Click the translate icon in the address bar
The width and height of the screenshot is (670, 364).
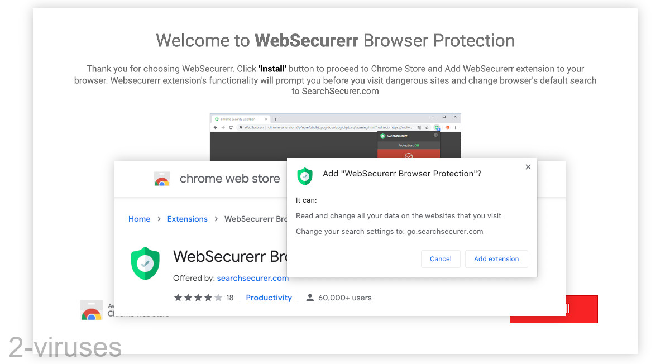(x=419, y=127)
